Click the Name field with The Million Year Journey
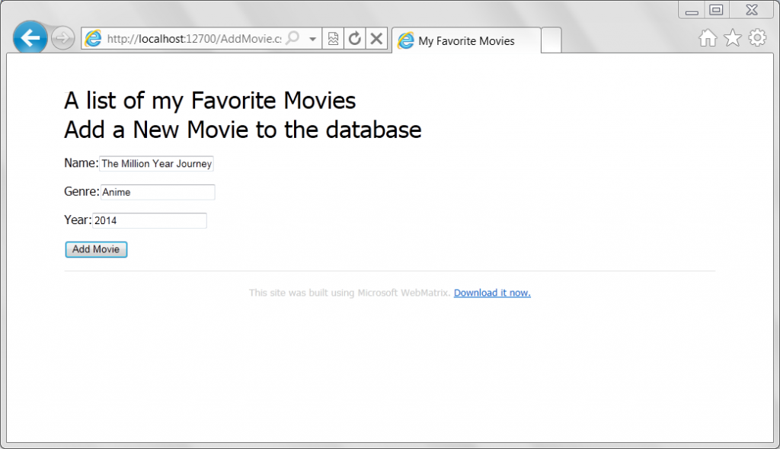The image size is (780, 449). click(x=156, y=163)
